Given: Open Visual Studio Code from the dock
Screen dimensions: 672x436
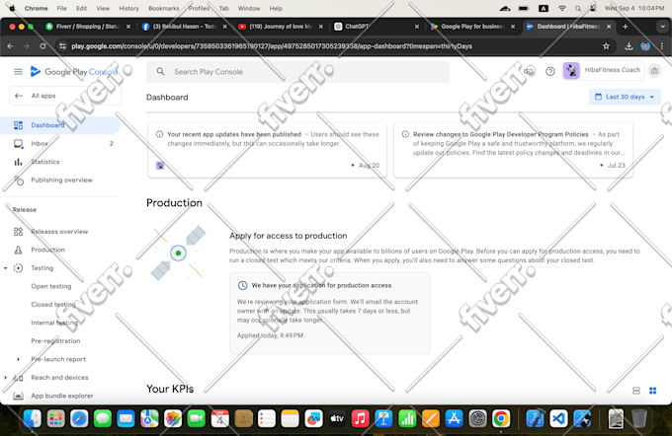Looking at the screenshot, I should tap(558, 418).
